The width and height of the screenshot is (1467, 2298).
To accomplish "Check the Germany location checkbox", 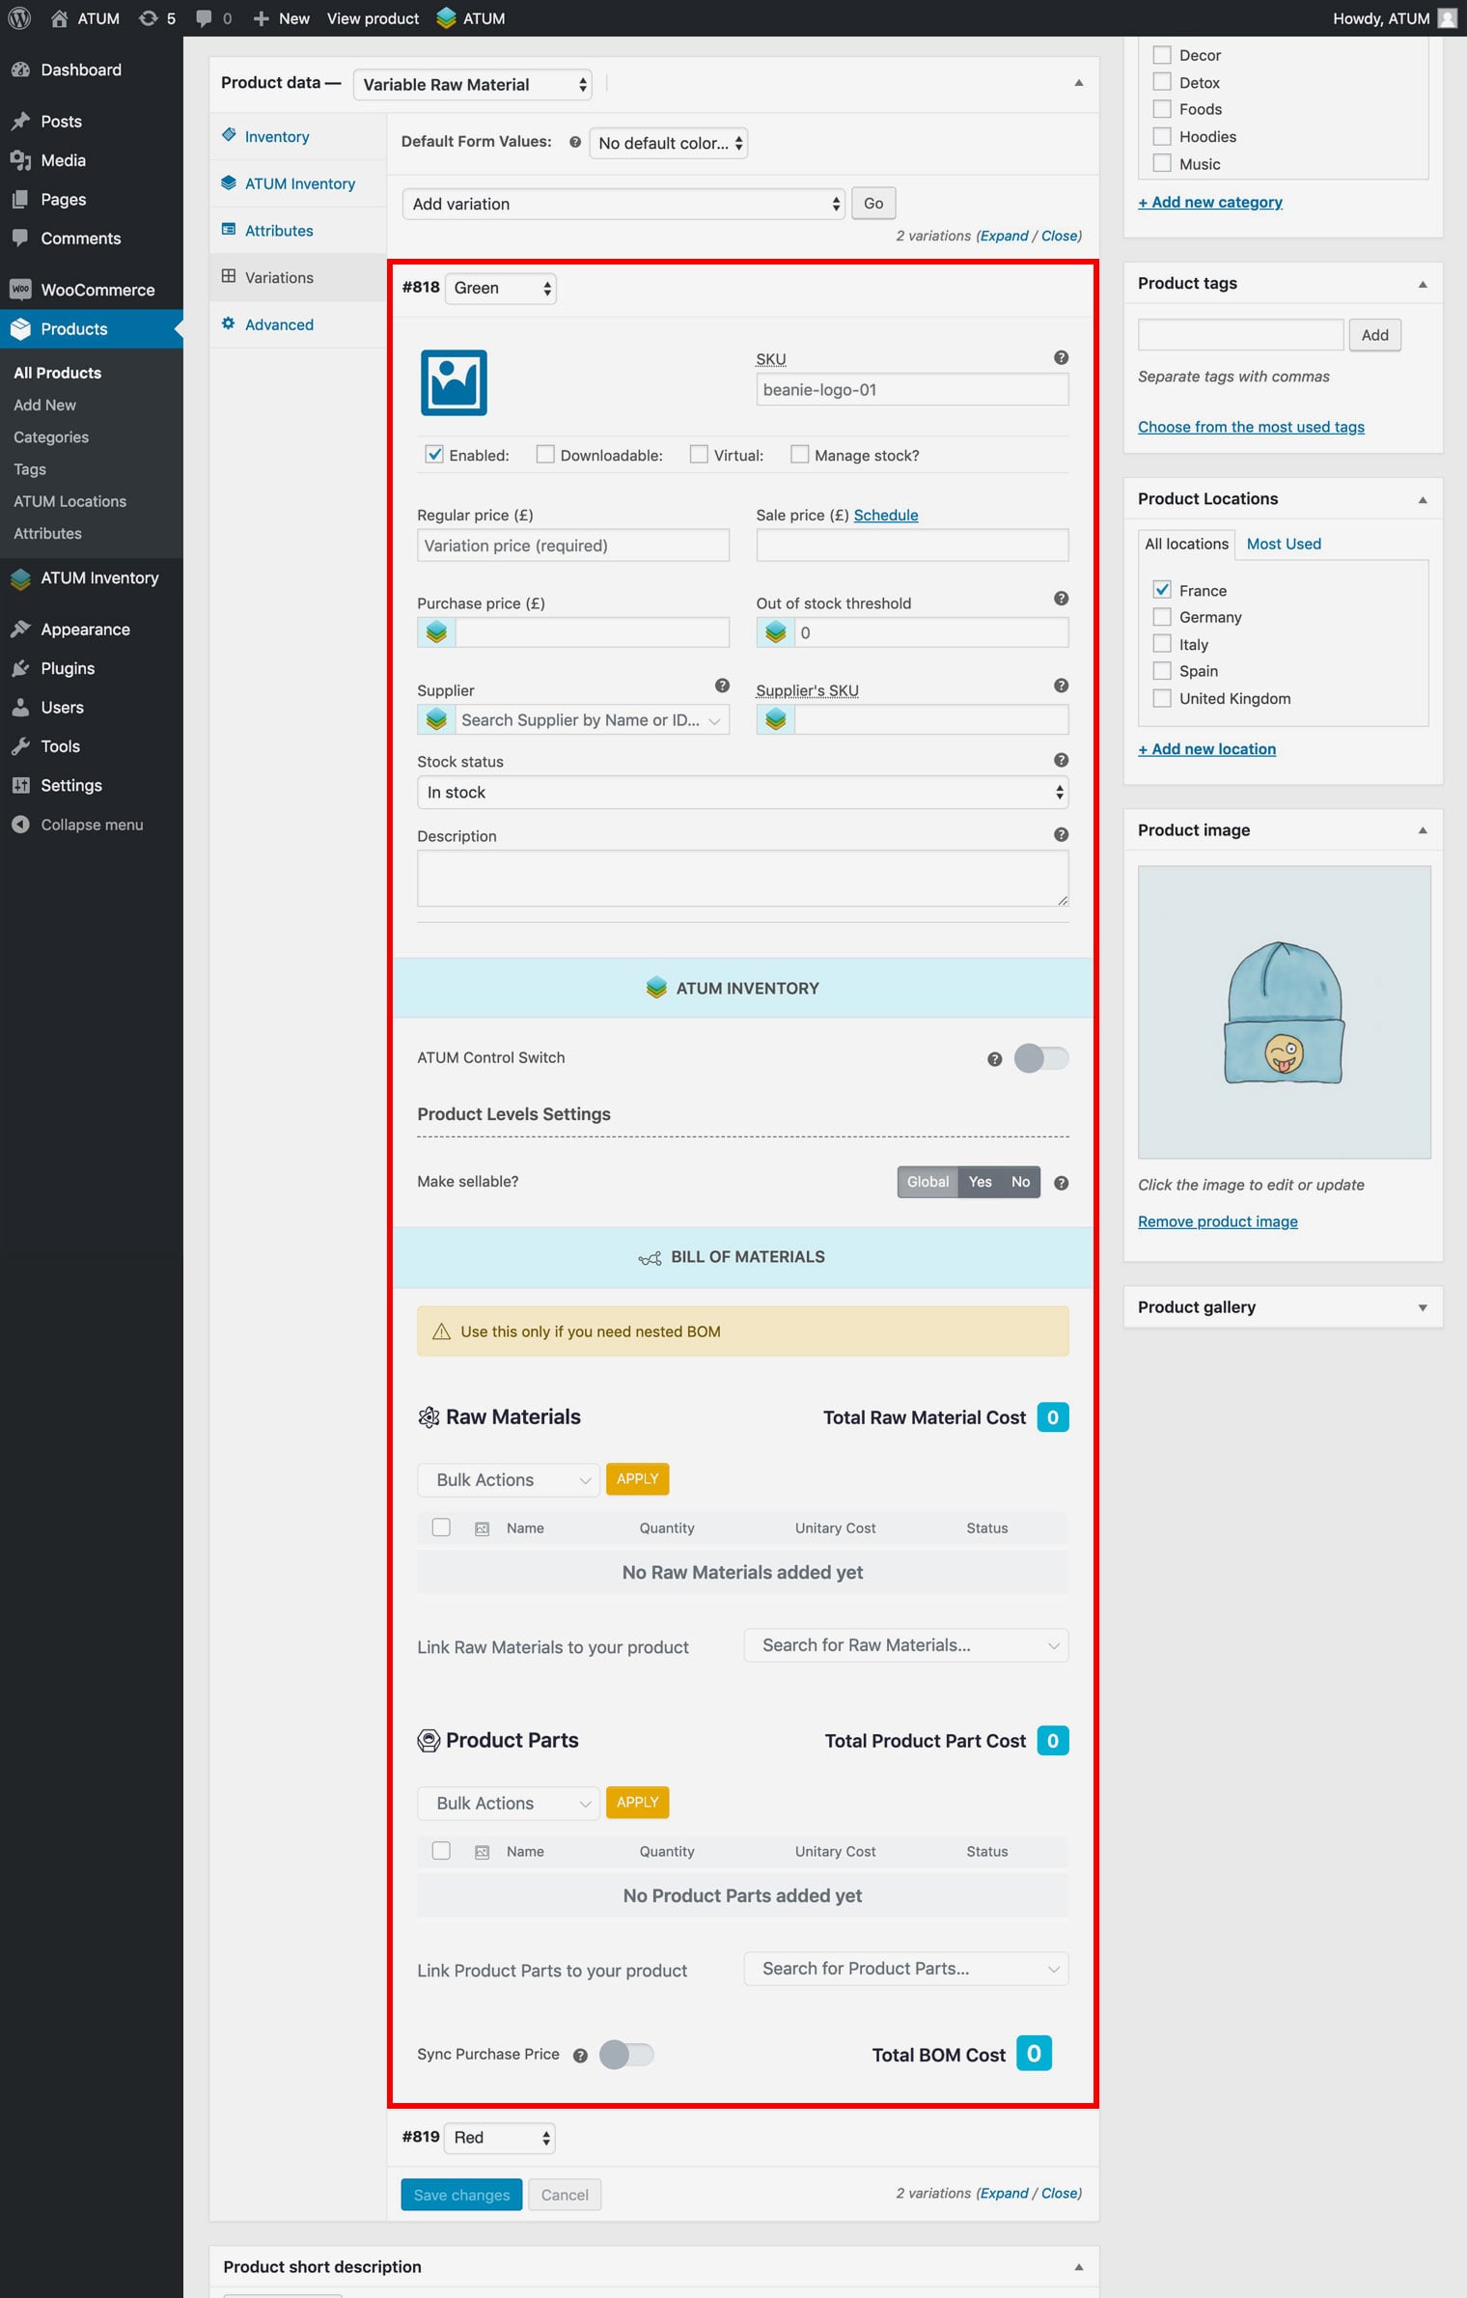I will coord(1162,617).
